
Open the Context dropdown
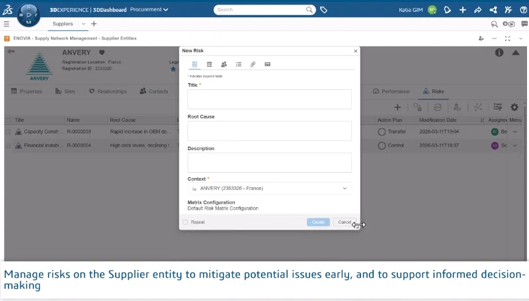click(269, 189)
